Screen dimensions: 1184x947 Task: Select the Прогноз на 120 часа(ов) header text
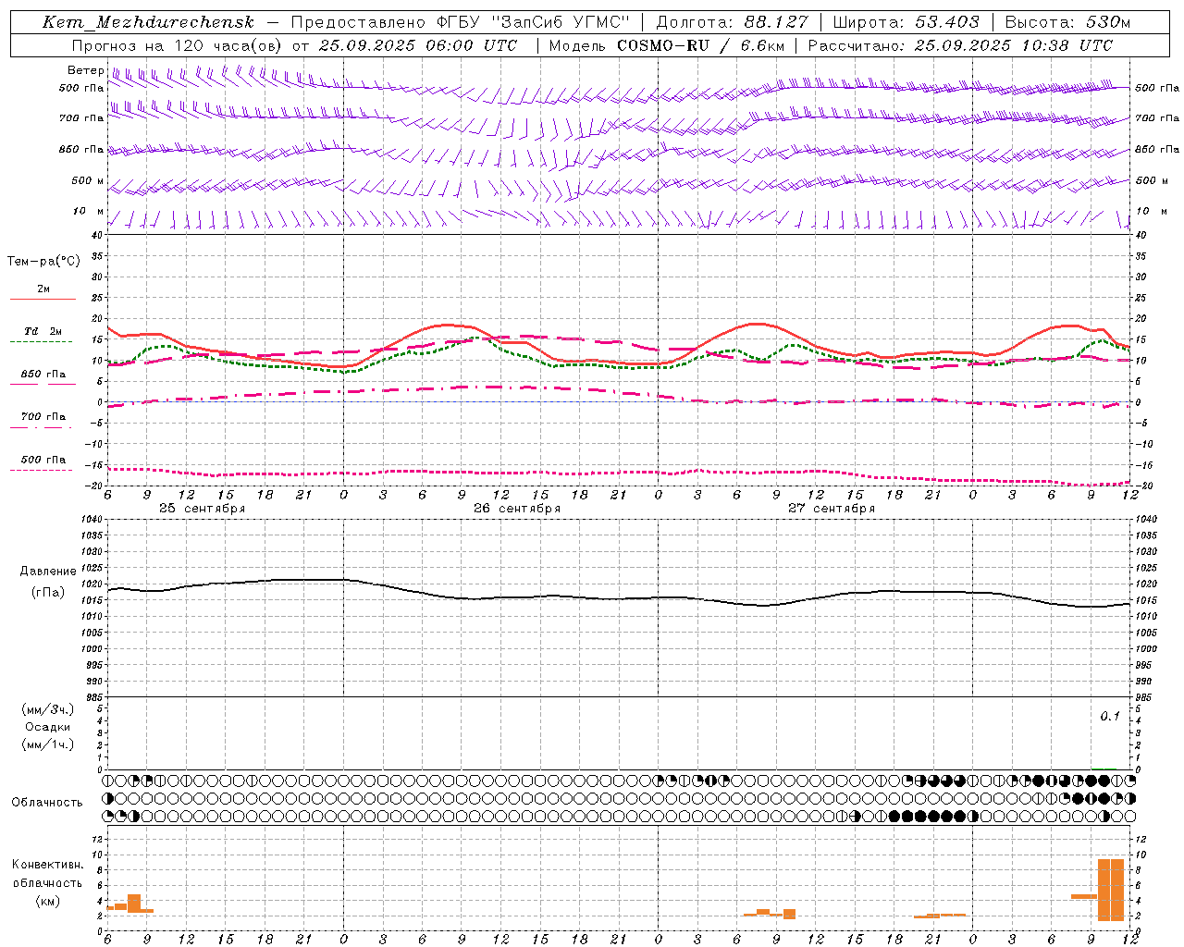[x=176, y=45]
